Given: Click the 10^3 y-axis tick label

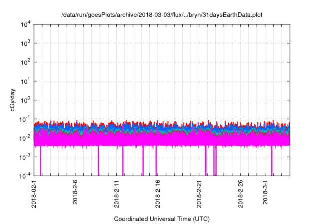Looking at the screenshot, I should (x=26, y=43).
